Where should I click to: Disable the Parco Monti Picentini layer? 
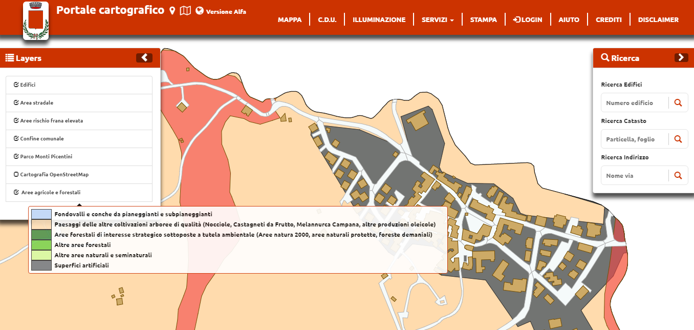[x=16, y=157]
